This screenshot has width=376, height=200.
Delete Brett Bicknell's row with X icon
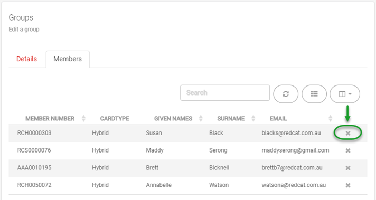pos(347,168)
